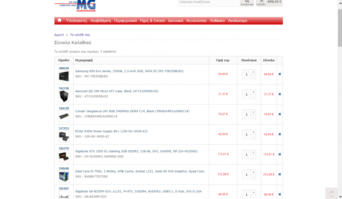Decrease quantity of Intel Core i5-7500
Image resolution: width=342 pixels, height=199 pixels.
(254, 176)
